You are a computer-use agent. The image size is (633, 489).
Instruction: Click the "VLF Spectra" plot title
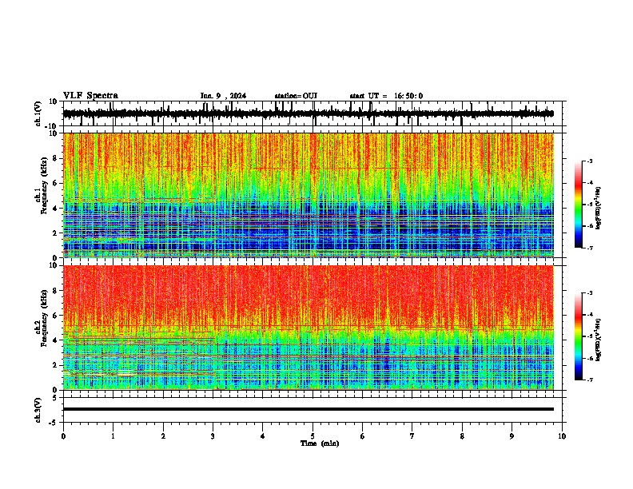[90, 95]
